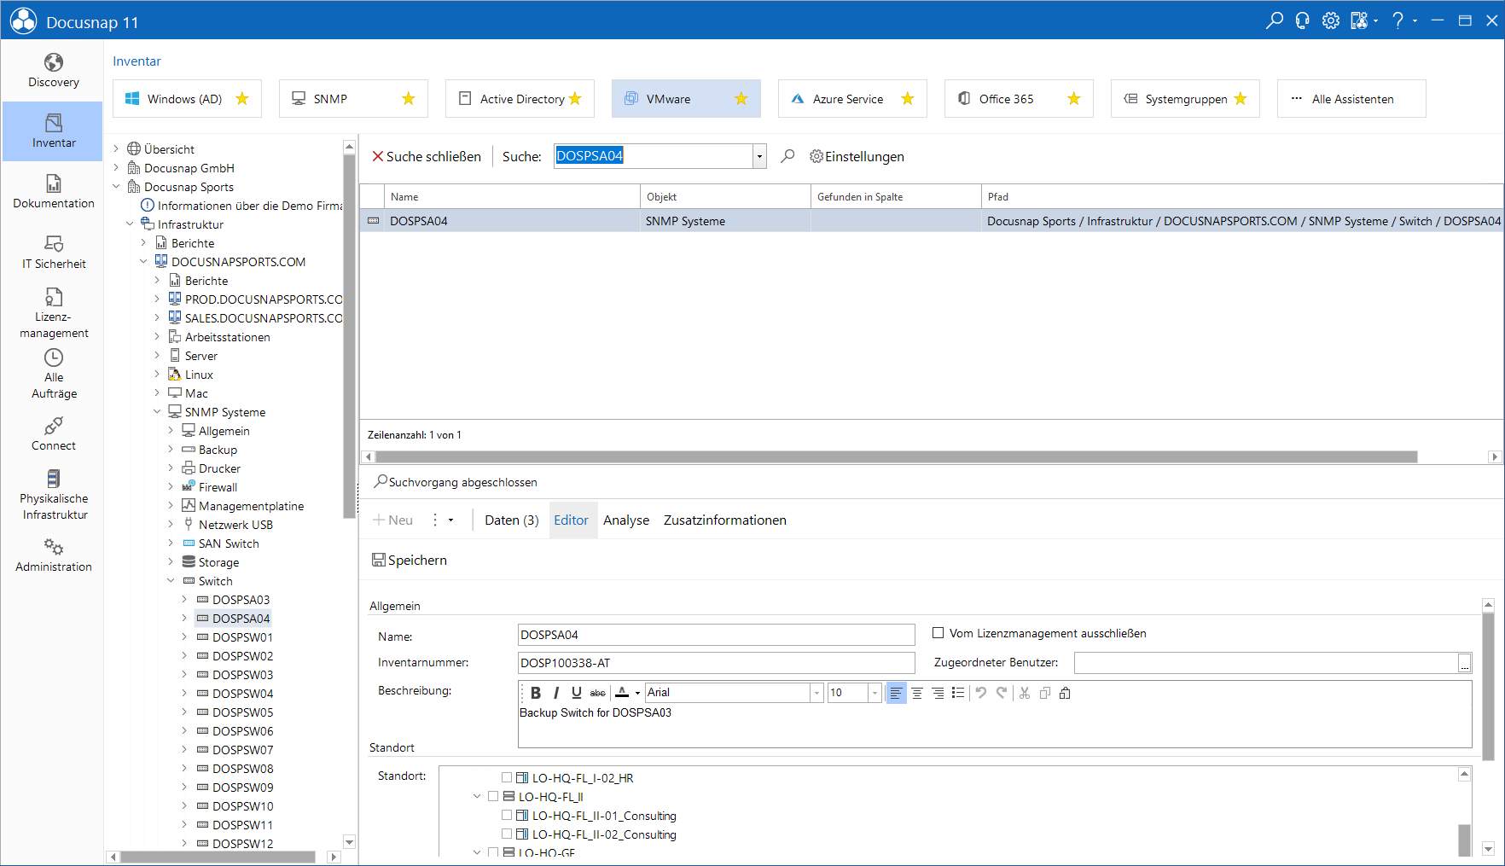The image size is (1505, 866).
Task: Apply underline formatting in Beschreibung editor
Action: click(577, 693)
